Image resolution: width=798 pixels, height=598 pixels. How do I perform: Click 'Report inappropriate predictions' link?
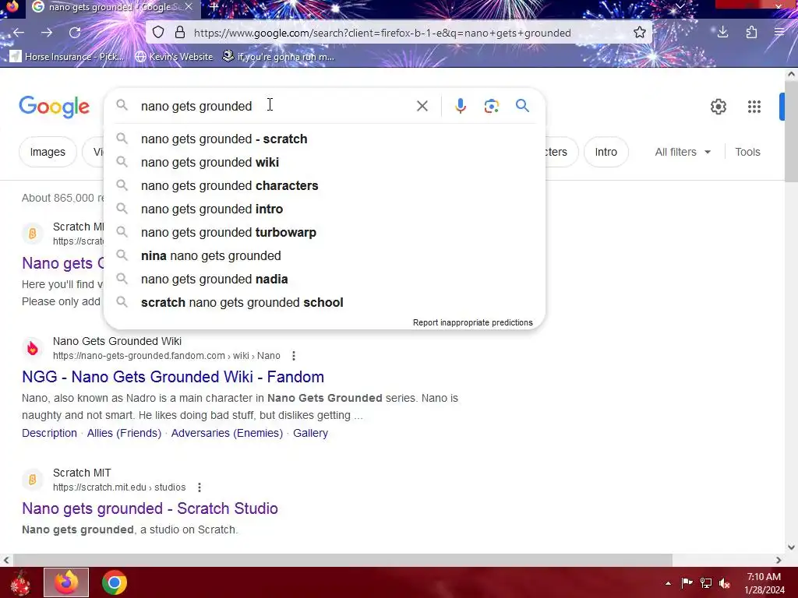pos(473,322)
